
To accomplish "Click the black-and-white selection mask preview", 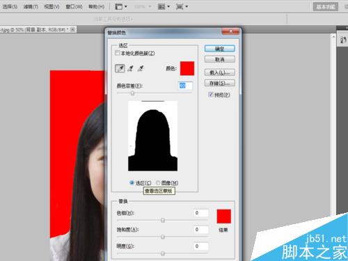I will click(153, 136).
